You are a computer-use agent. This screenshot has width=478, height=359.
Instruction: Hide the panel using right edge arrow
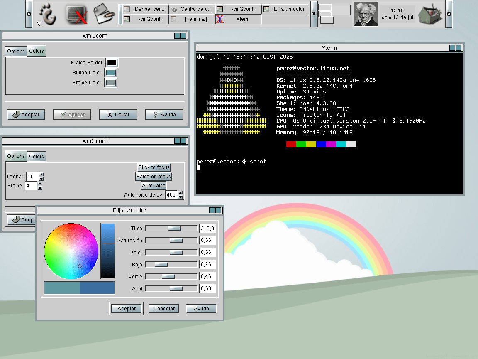(x=449, y=14)
